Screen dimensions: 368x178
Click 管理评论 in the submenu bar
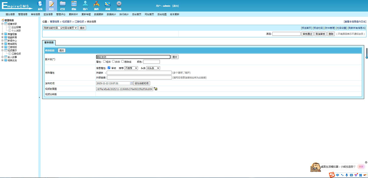point(61,14)
